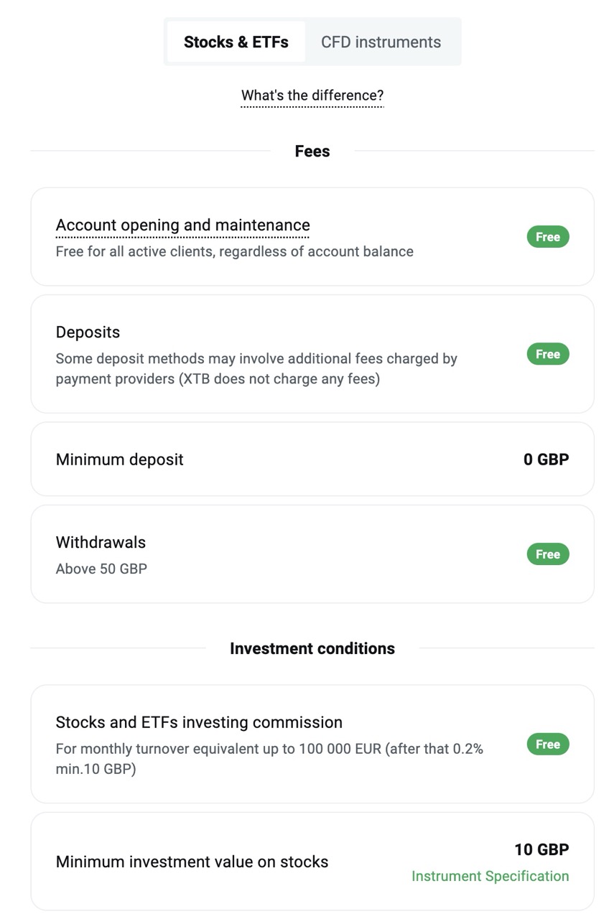
Task: Click the Deposits card title
Action: pos(88,332)
